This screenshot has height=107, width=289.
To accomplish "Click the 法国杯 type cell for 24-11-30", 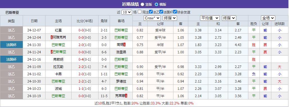I will [12, 45].
